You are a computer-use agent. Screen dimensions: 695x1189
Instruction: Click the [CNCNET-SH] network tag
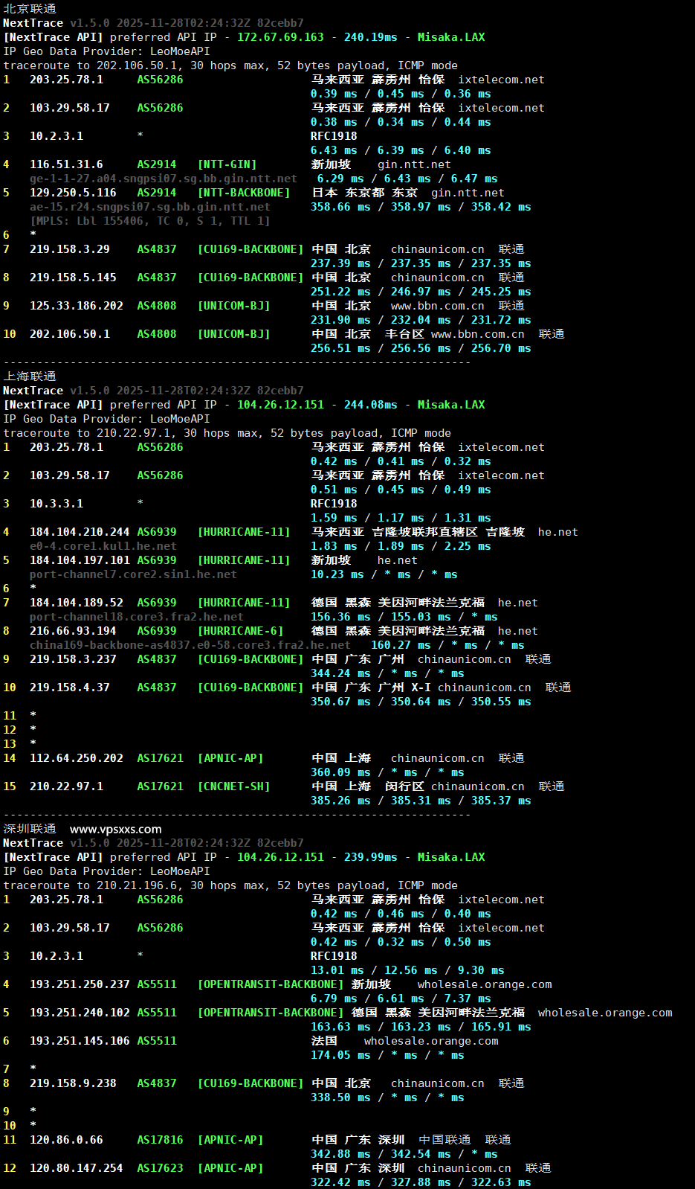pos(233,786)
